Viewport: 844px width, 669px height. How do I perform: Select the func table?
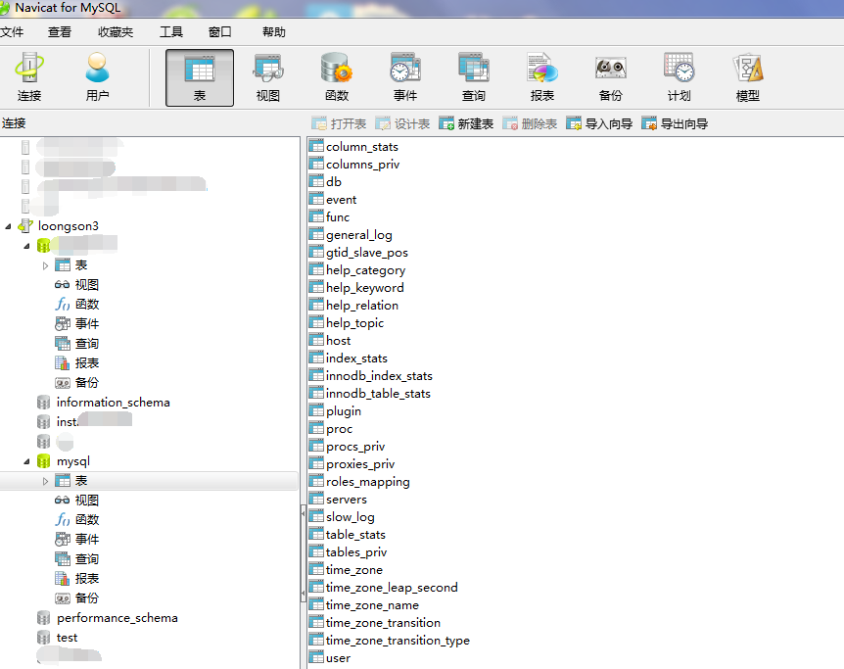[x=338, y=217]
